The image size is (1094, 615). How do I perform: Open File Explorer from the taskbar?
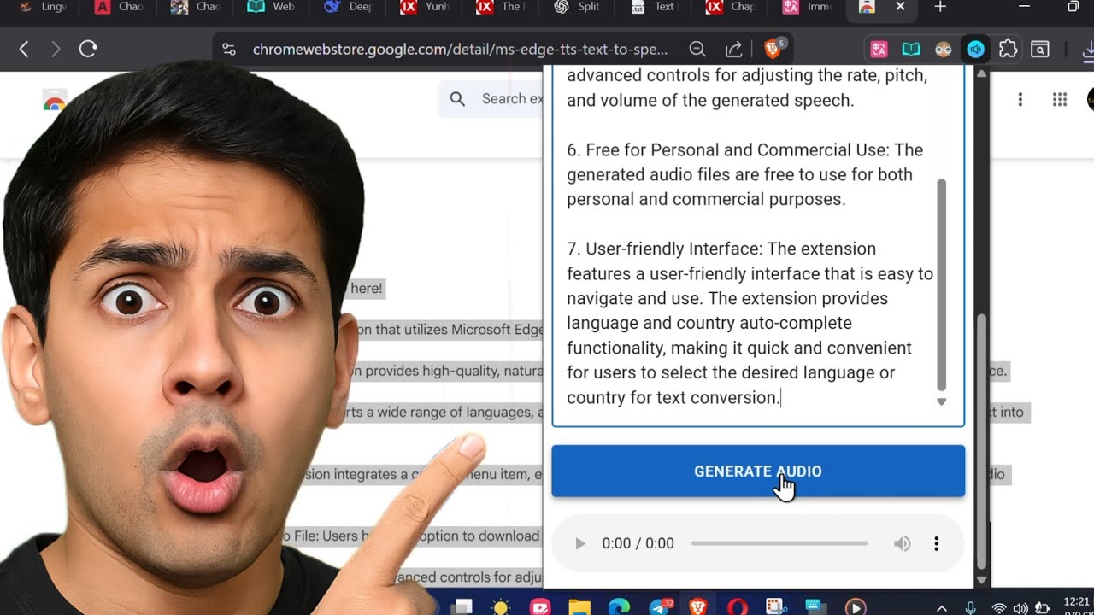coord(579,607)
